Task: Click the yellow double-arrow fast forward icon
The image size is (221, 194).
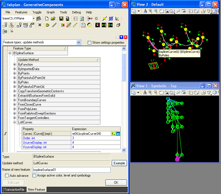Action: [x=48, y=25]
